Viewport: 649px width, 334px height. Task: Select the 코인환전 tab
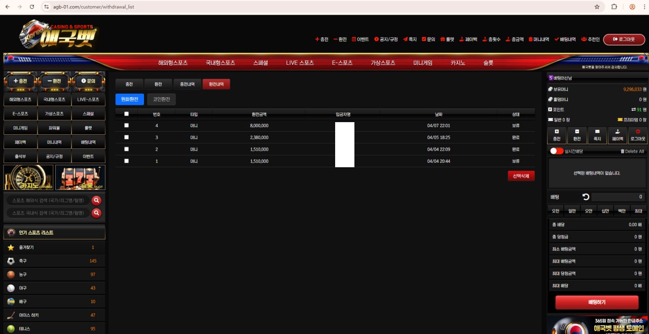tap(161, 99)
